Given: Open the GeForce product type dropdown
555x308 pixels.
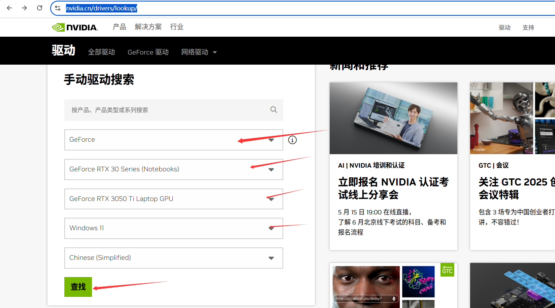Looking at the screenshot, I should (173, 140).
